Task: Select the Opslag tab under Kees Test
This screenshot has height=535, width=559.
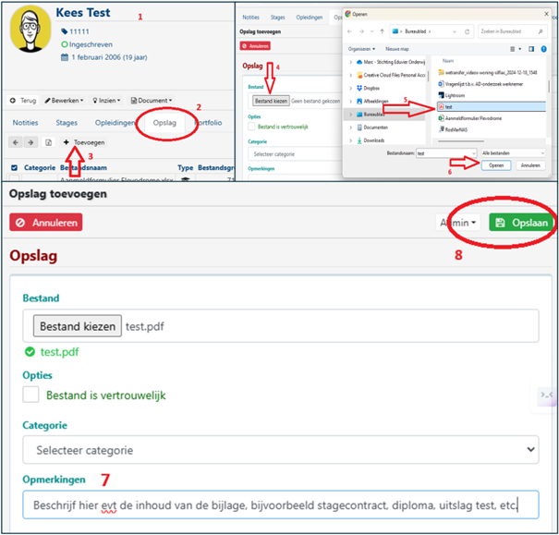Action: pyautogui.click(x=164, y=123)
